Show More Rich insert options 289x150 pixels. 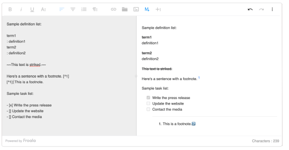tap(158, 9)
